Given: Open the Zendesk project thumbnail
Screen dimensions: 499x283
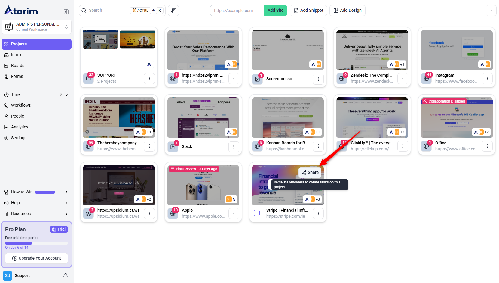Looking at the screenshot, I should [372, 50].
